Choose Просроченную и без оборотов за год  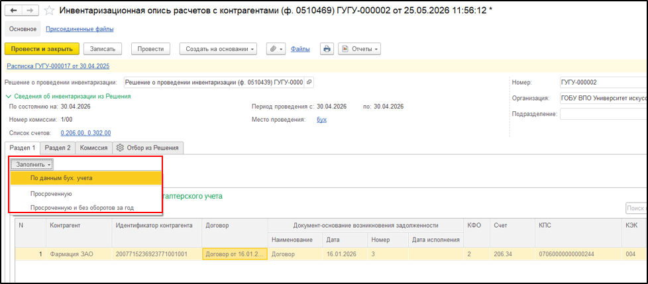point(85,207)
